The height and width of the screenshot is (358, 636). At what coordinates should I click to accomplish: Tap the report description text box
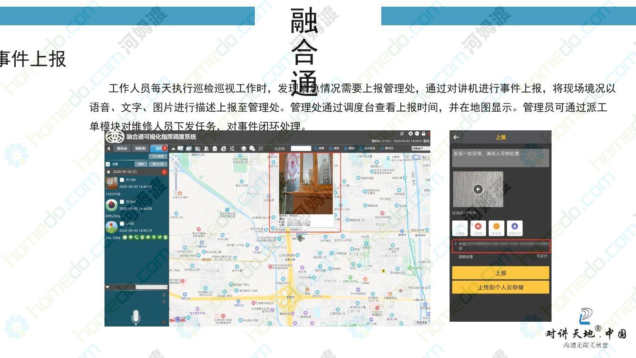click(x=500, y=158)
